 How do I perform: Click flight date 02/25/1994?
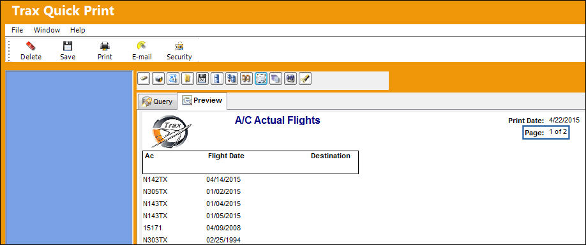point(223,240)
